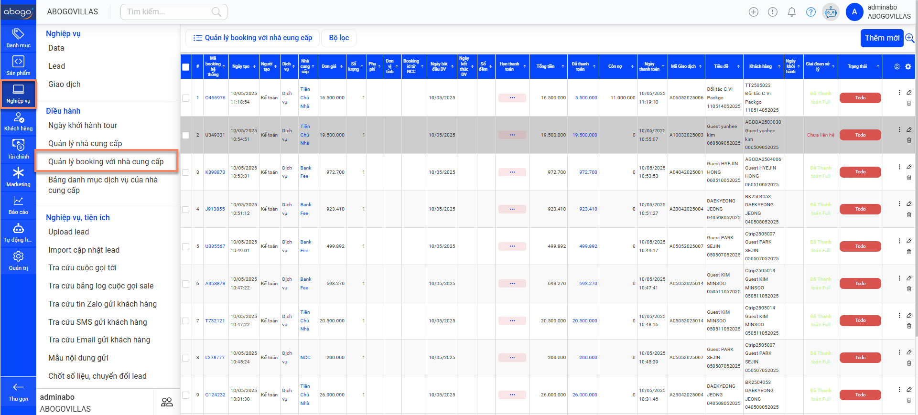Sort by Đơn giá column arrow
This screenshot has width=918, height=415.
341,66
